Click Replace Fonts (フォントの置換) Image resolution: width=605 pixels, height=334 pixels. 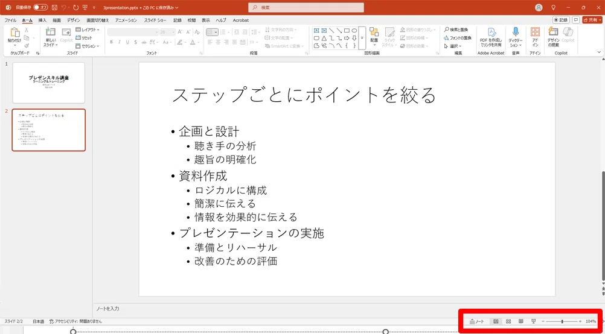tap(458, 38)
